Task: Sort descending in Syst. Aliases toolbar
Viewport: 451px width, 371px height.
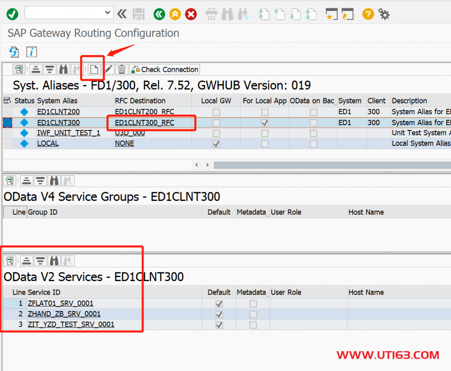Action: pos(49,69)
